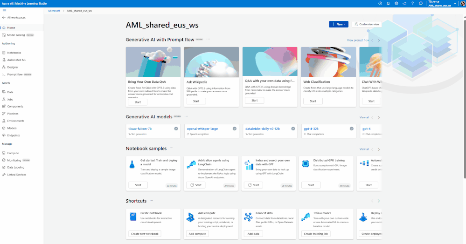Image resolution: width=466 pixels, height=244 pixels.
Task: Click View prompt flow link
Action: coord(358,41)
